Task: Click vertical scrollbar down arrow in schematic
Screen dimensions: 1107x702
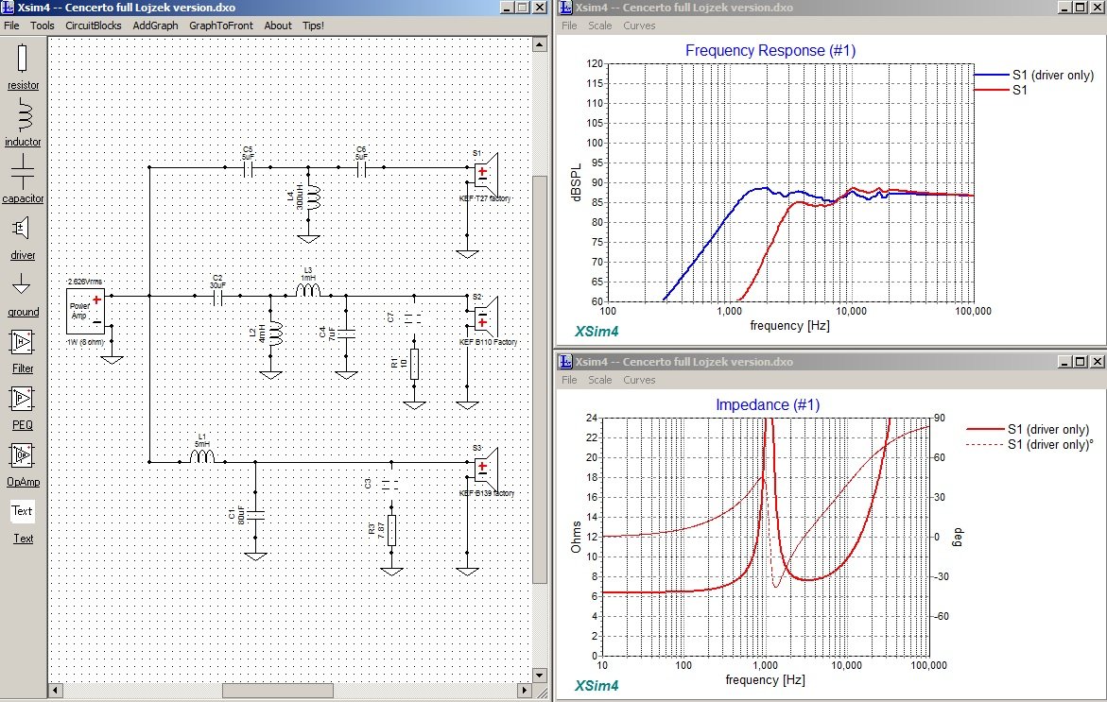Action: pyautogui.click(x=540, y=676)
